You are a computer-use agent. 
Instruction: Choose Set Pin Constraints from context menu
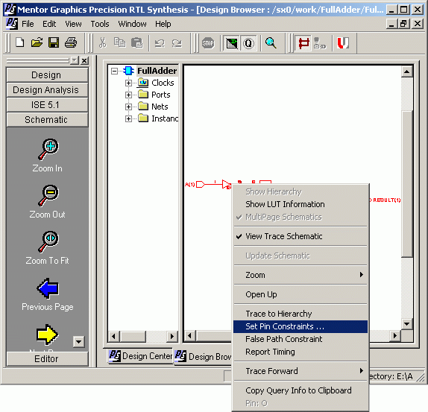300,326
